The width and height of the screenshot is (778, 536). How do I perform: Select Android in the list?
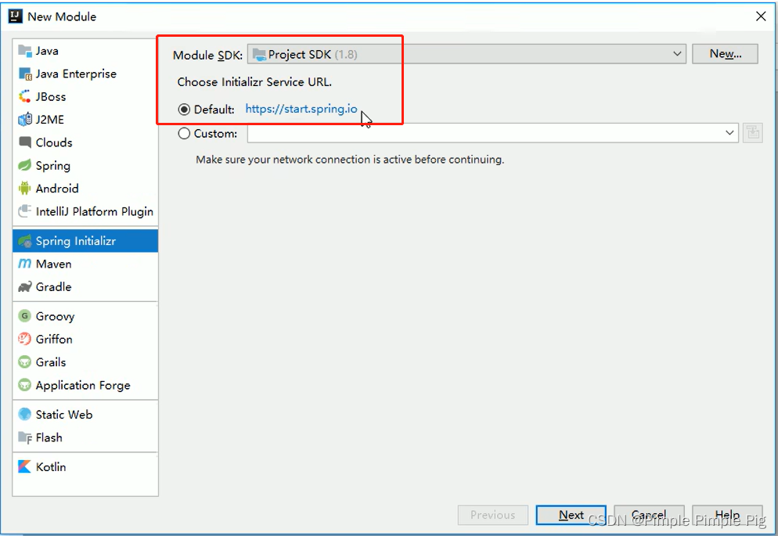click(x=85, y=188)
